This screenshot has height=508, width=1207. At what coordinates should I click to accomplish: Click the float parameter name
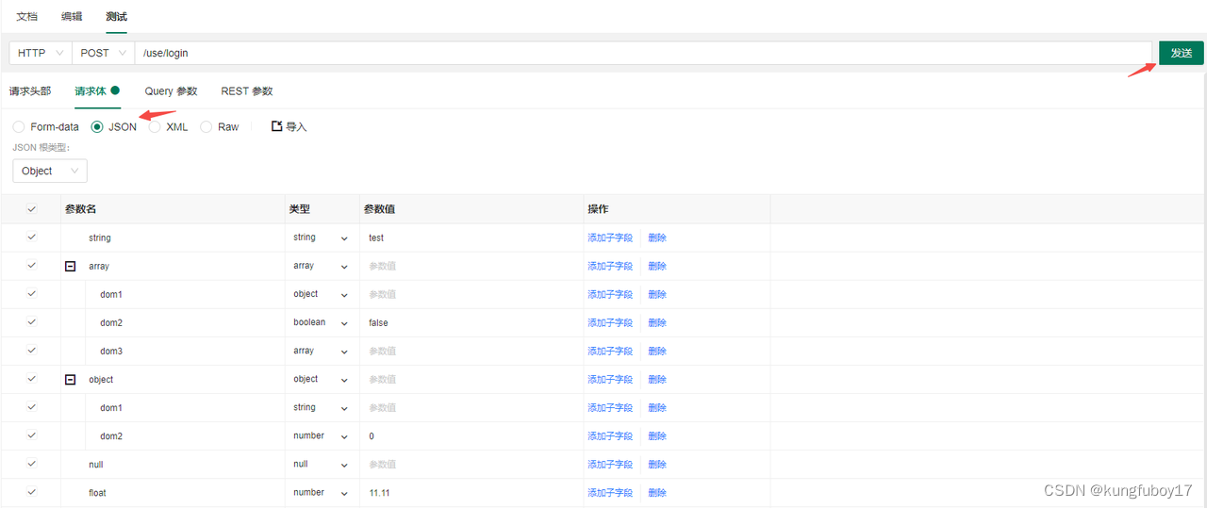click(x=97, y=492)
